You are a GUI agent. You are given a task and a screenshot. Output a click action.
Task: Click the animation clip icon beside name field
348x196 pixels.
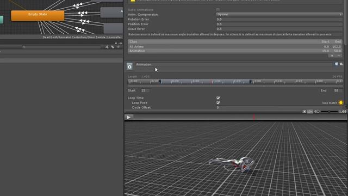(129, 66)
